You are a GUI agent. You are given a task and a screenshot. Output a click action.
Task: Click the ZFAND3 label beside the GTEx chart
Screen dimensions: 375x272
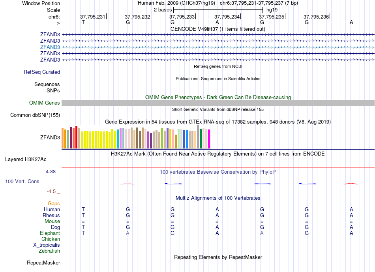pyautogui.click(x=50, y=137)
